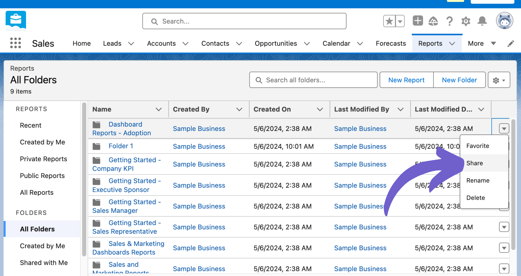Expand the Leads tab dropdown chevron
The height and width of the screenshot is (276, 521).
pos(131,44)
